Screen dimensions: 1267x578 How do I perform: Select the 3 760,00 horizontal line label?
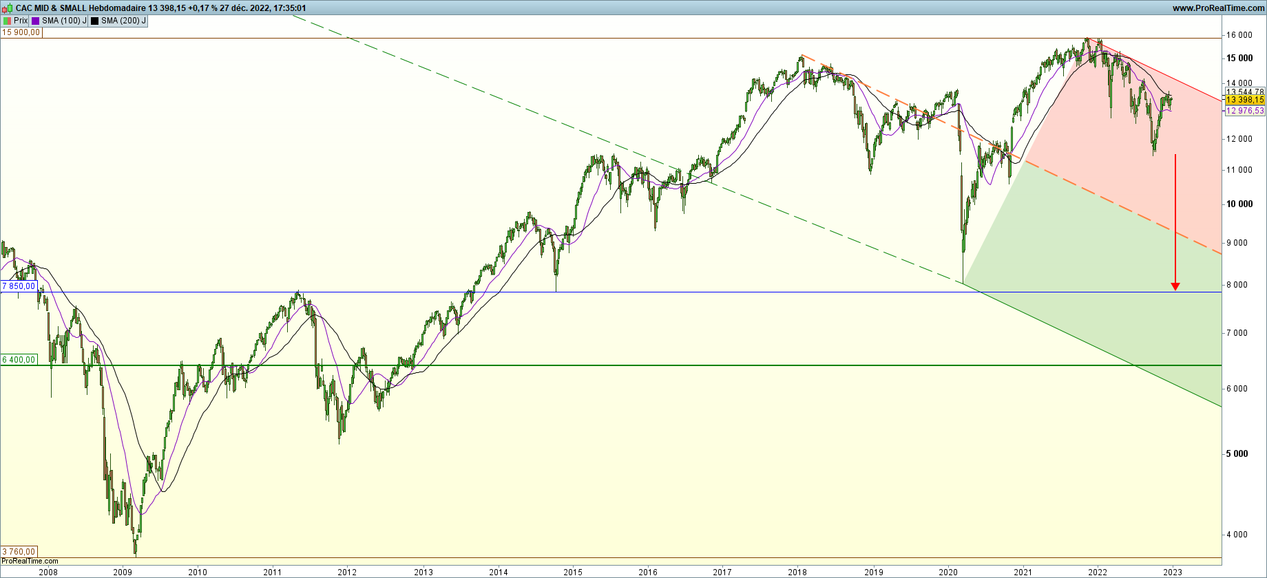tap(19, 551)
